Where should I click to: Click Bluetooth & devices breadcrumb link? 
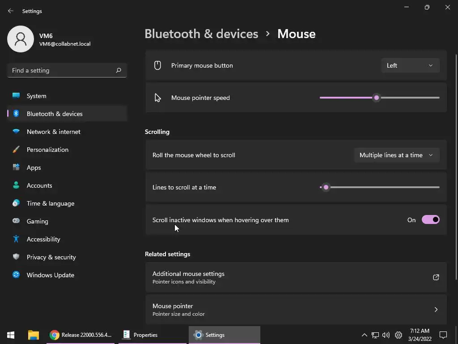(201, 34)
